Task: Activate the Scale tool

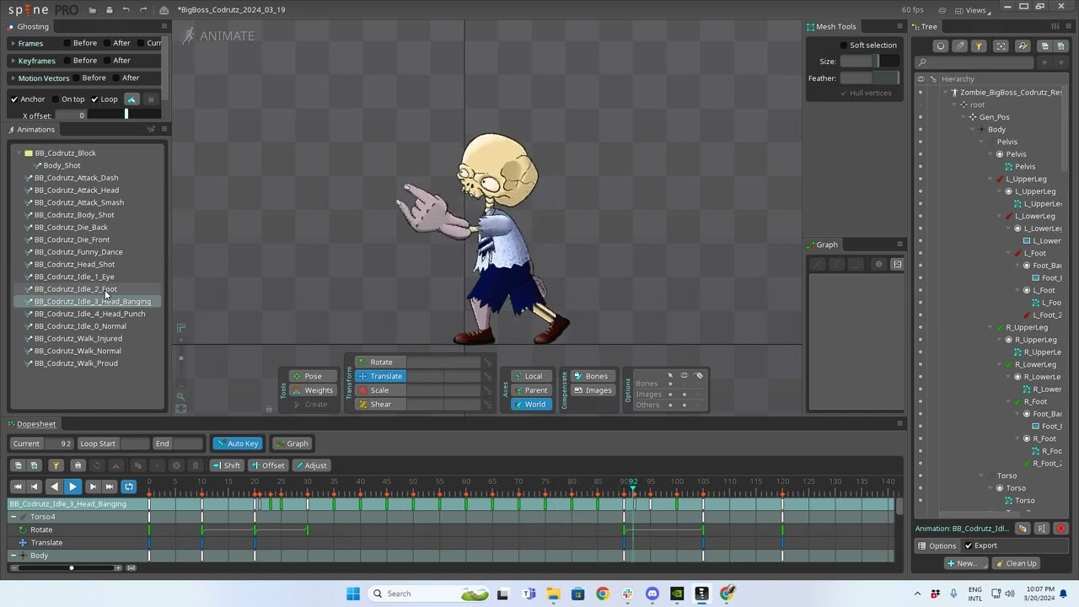Action: (x=378, y=389)
